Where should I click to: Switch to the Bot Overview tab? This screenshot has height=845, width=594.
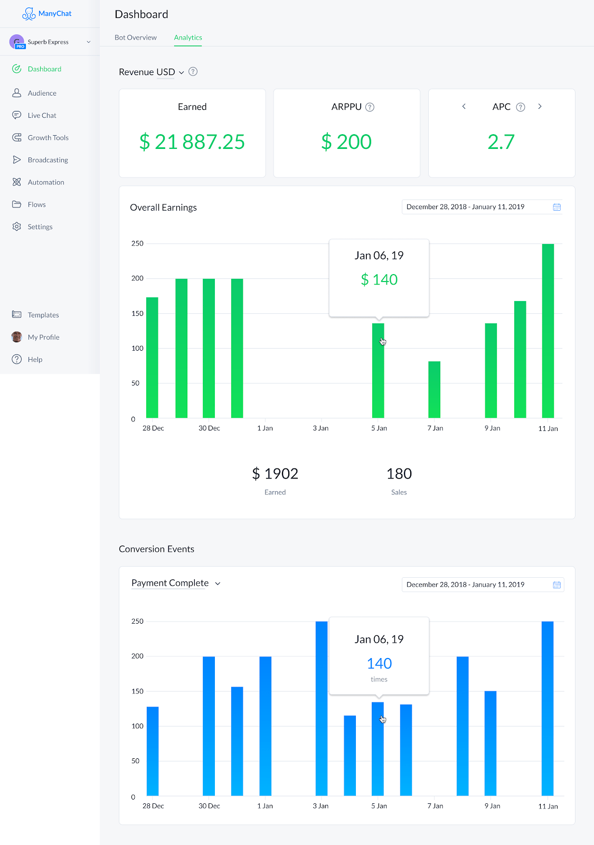136,37
